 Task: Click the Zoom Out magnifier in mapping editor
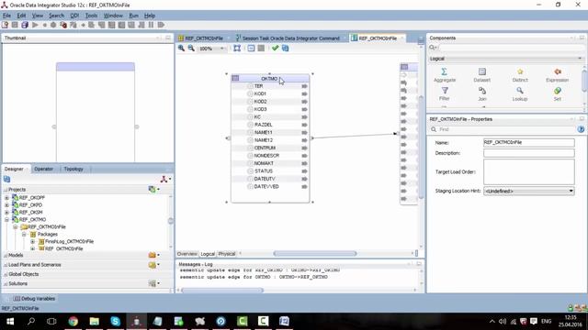pyautogui.click(x=191, y=49)
